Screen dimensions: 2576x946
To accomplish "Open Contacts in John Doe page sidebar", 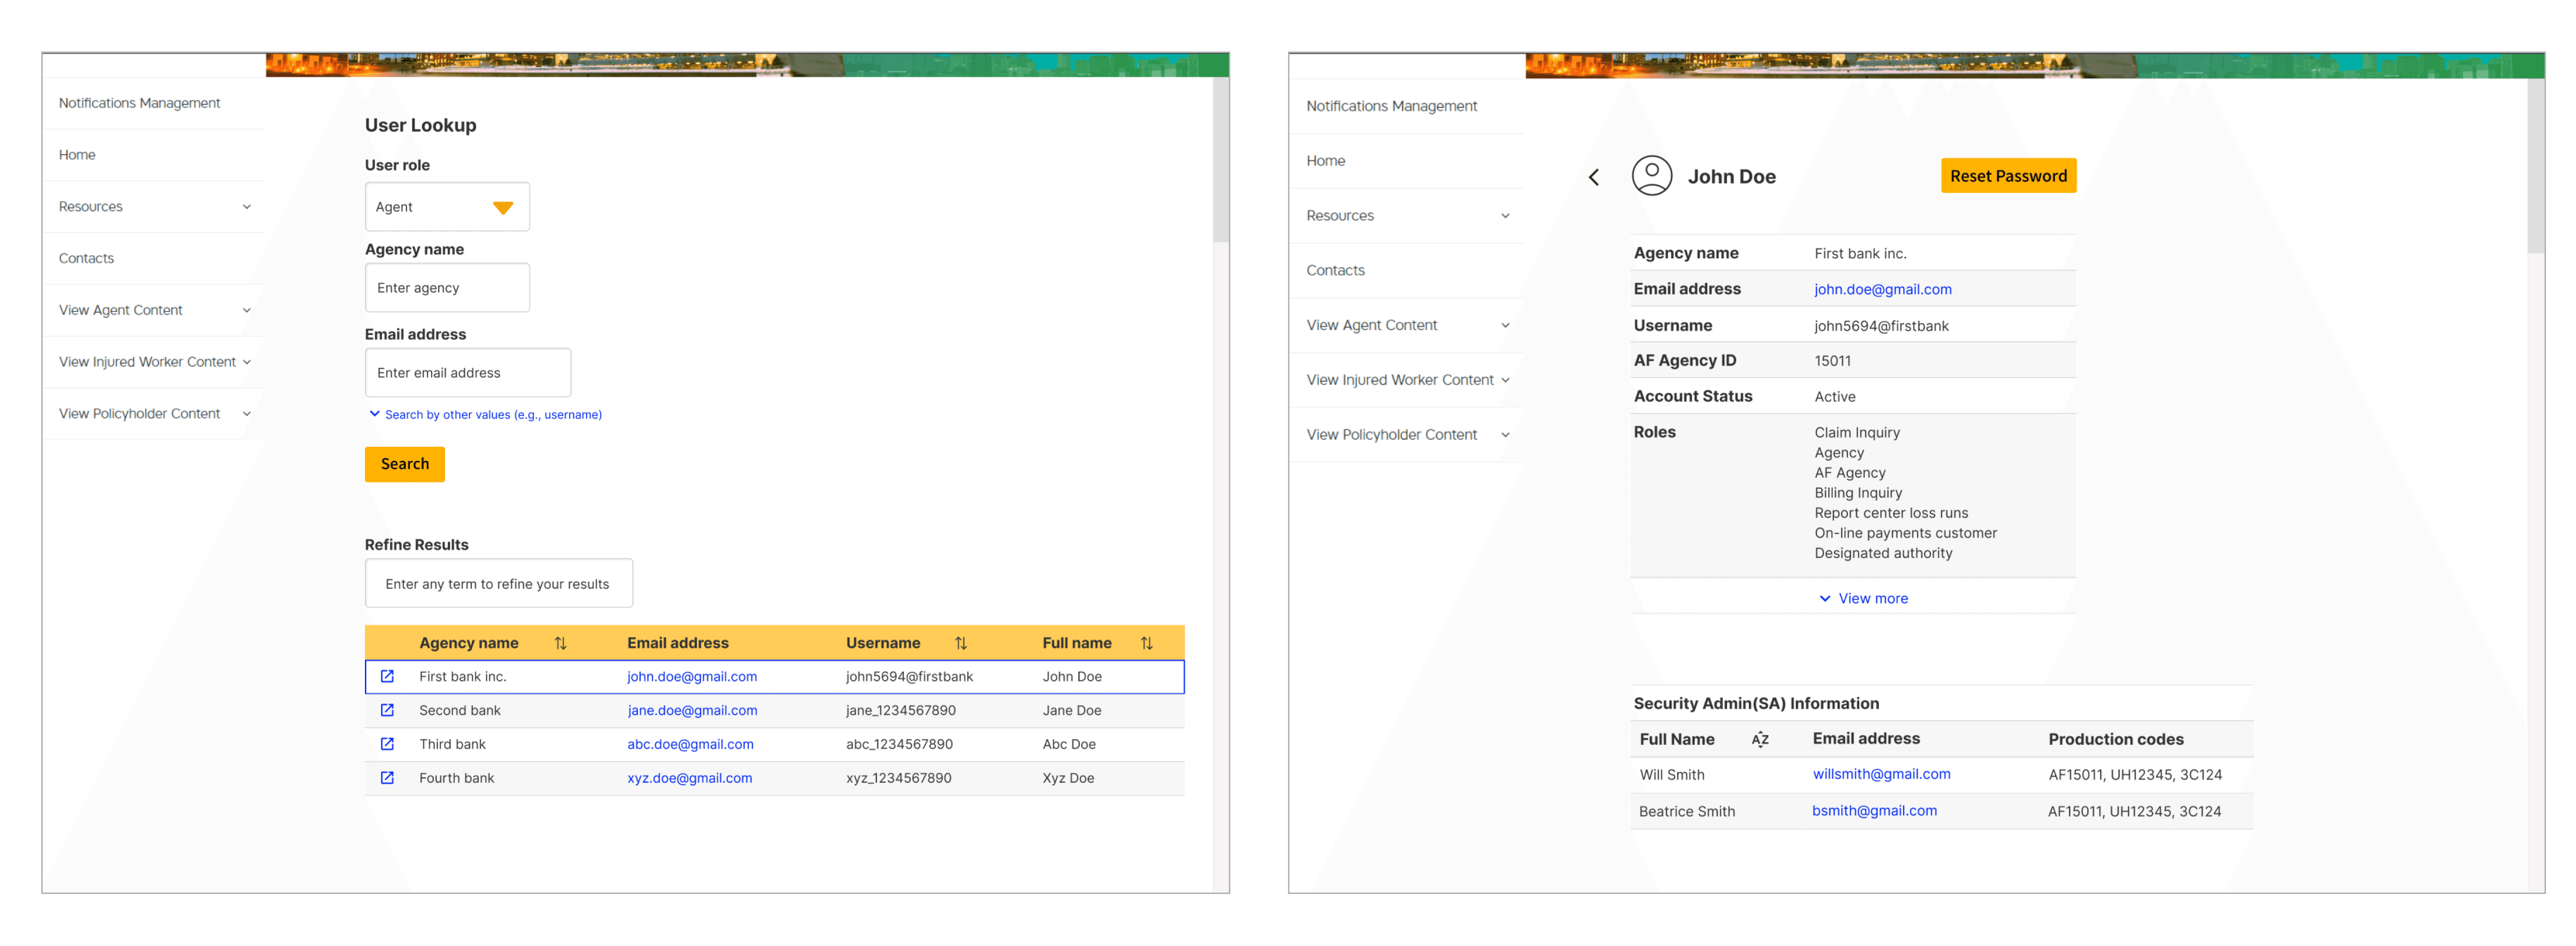I will point(1335,270).
